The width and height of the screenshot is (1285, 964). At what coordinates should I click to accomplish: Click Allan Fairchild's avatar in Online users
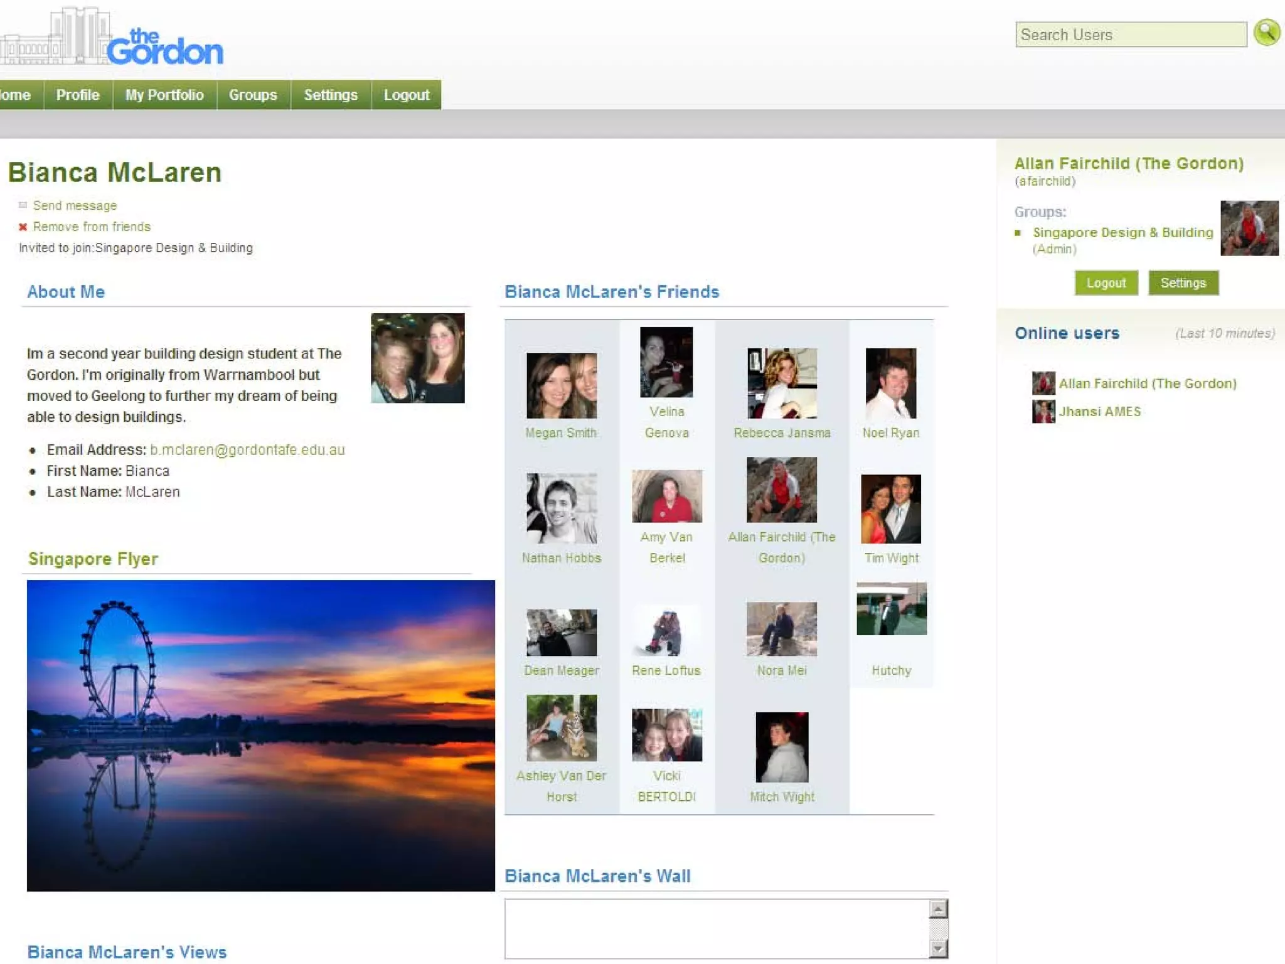pyautogui.click(x=1043, y=383)
